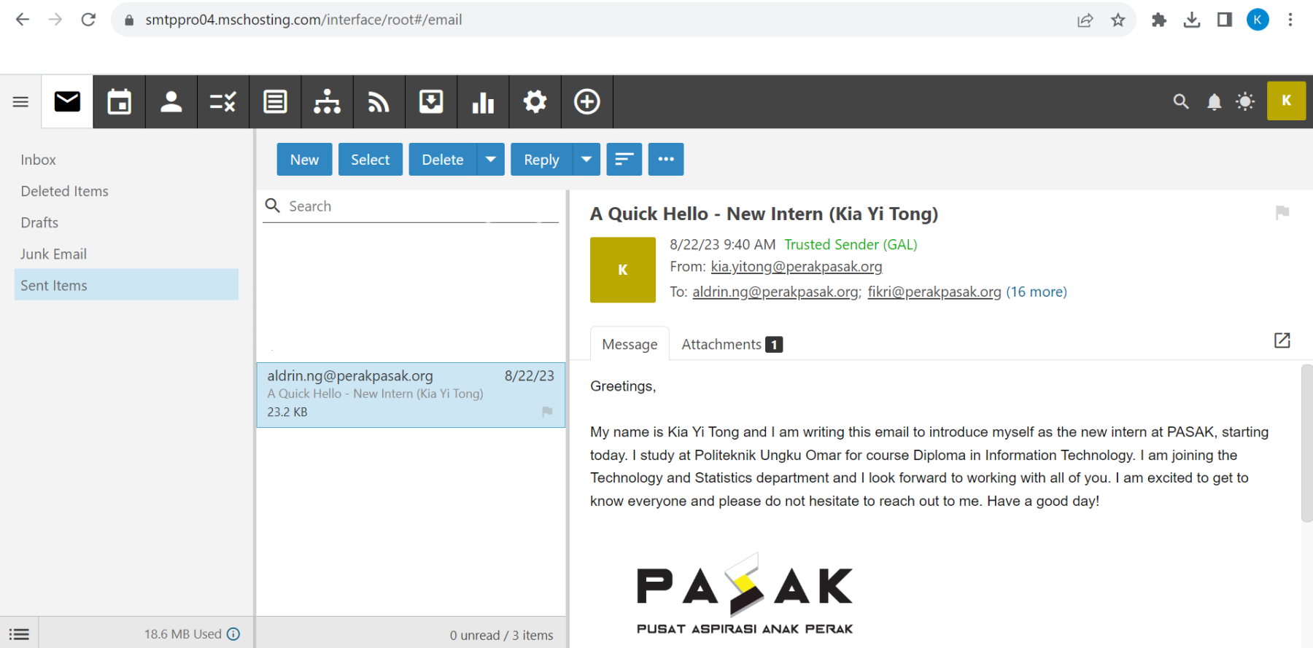The image size is (1313, 648).
Task: Switch to the Attachments tab
Action: [731, 344]
